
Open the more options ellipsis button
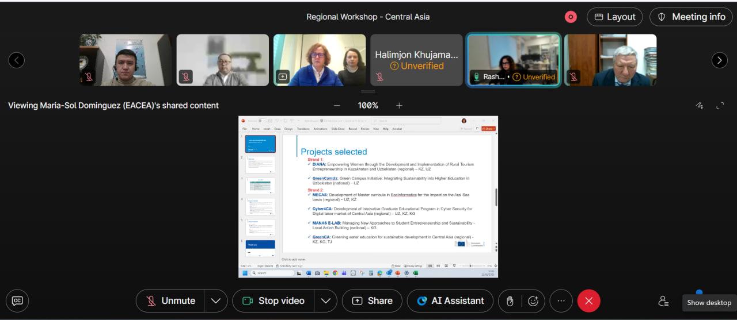click(561, 300)
